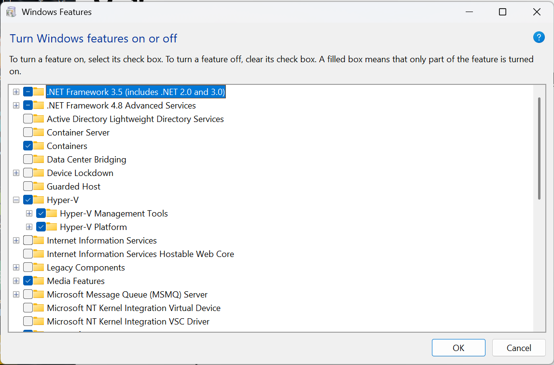Click folder icon beside Container Server
Viewport: 554px width, 365px height.
(x=39, y=132)
